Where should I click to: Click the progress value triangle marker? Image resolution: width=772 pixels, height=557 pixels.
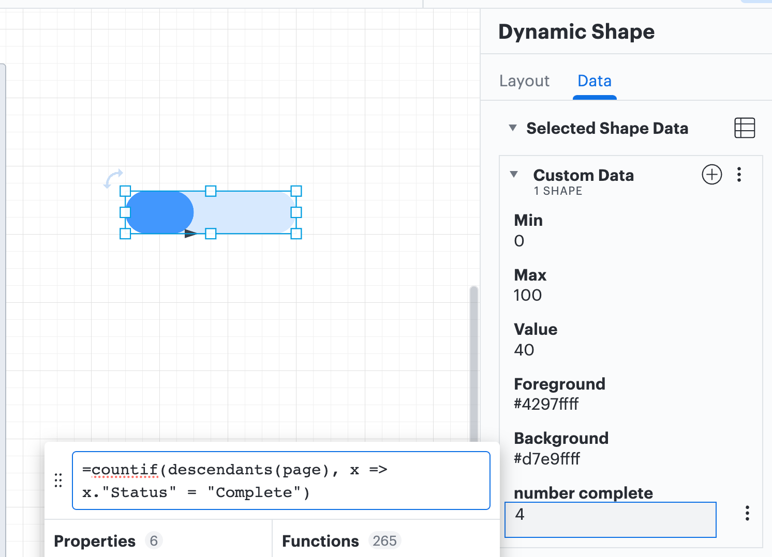(191, 234)
